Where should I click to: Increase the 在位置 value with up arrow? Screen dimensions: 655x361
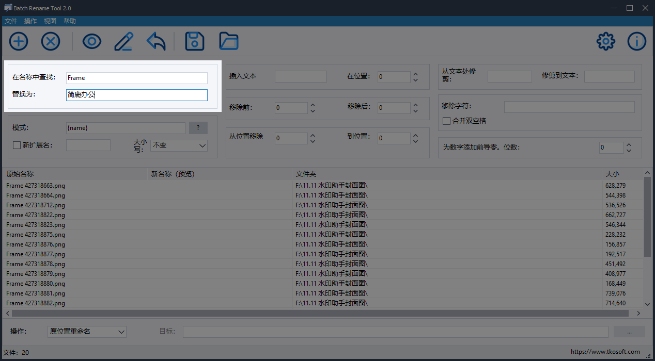416,74
